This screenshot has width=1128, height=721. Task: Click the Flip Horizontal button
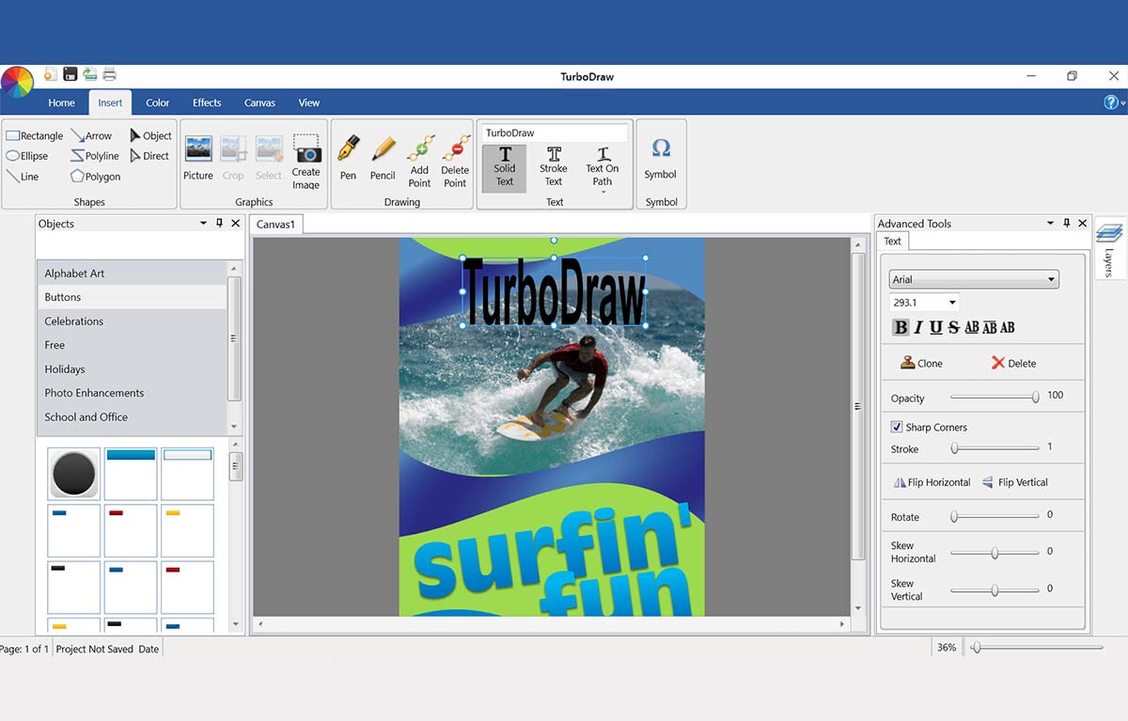(932, 482)
